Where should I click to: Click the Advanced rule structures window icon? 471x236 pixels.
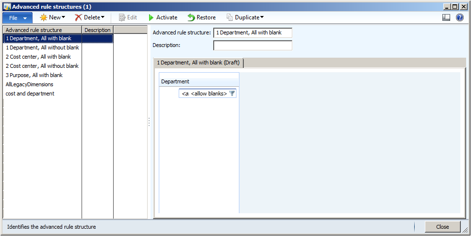[x=7, y=7]
